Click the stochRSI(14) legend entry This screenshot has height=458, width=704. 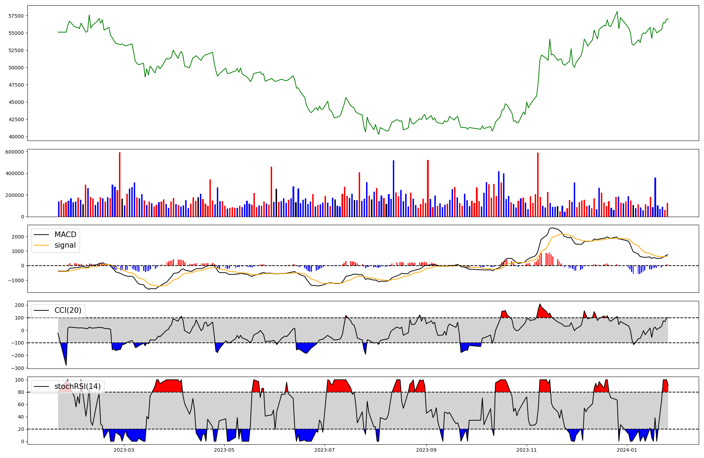(77, 386)
